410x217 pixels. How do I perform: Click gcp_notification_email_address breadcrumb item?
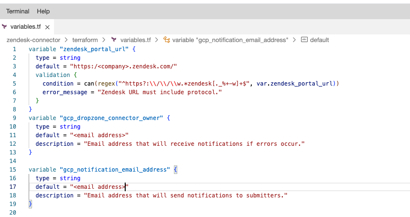pyautogui.click(x=230, y=40)
